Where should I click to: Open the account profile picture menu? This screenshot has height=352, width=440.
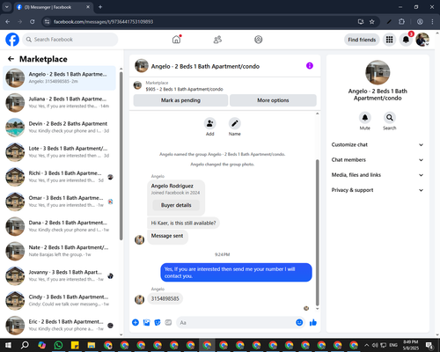click(x=422, y=40)
